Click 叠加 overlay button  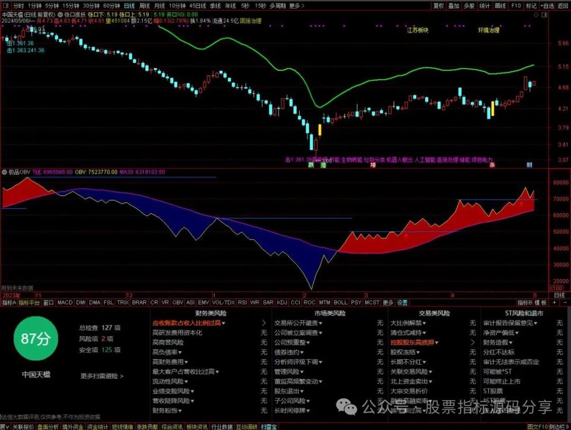pyautogui.click(x=454, y=6)
